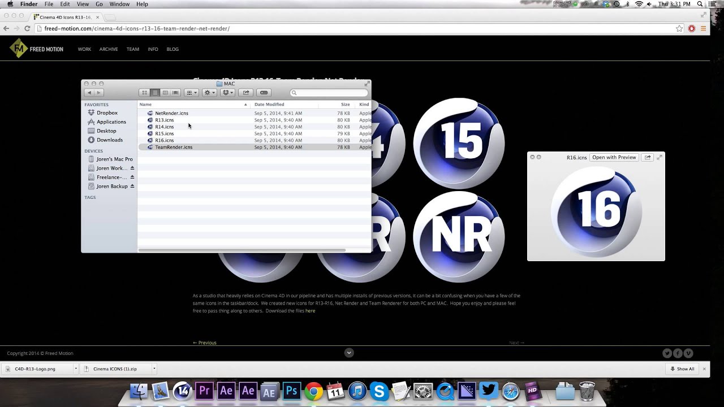Screen dimensions: 724x407
Task: Click Show All downloads button
Action: pos(682,369)
